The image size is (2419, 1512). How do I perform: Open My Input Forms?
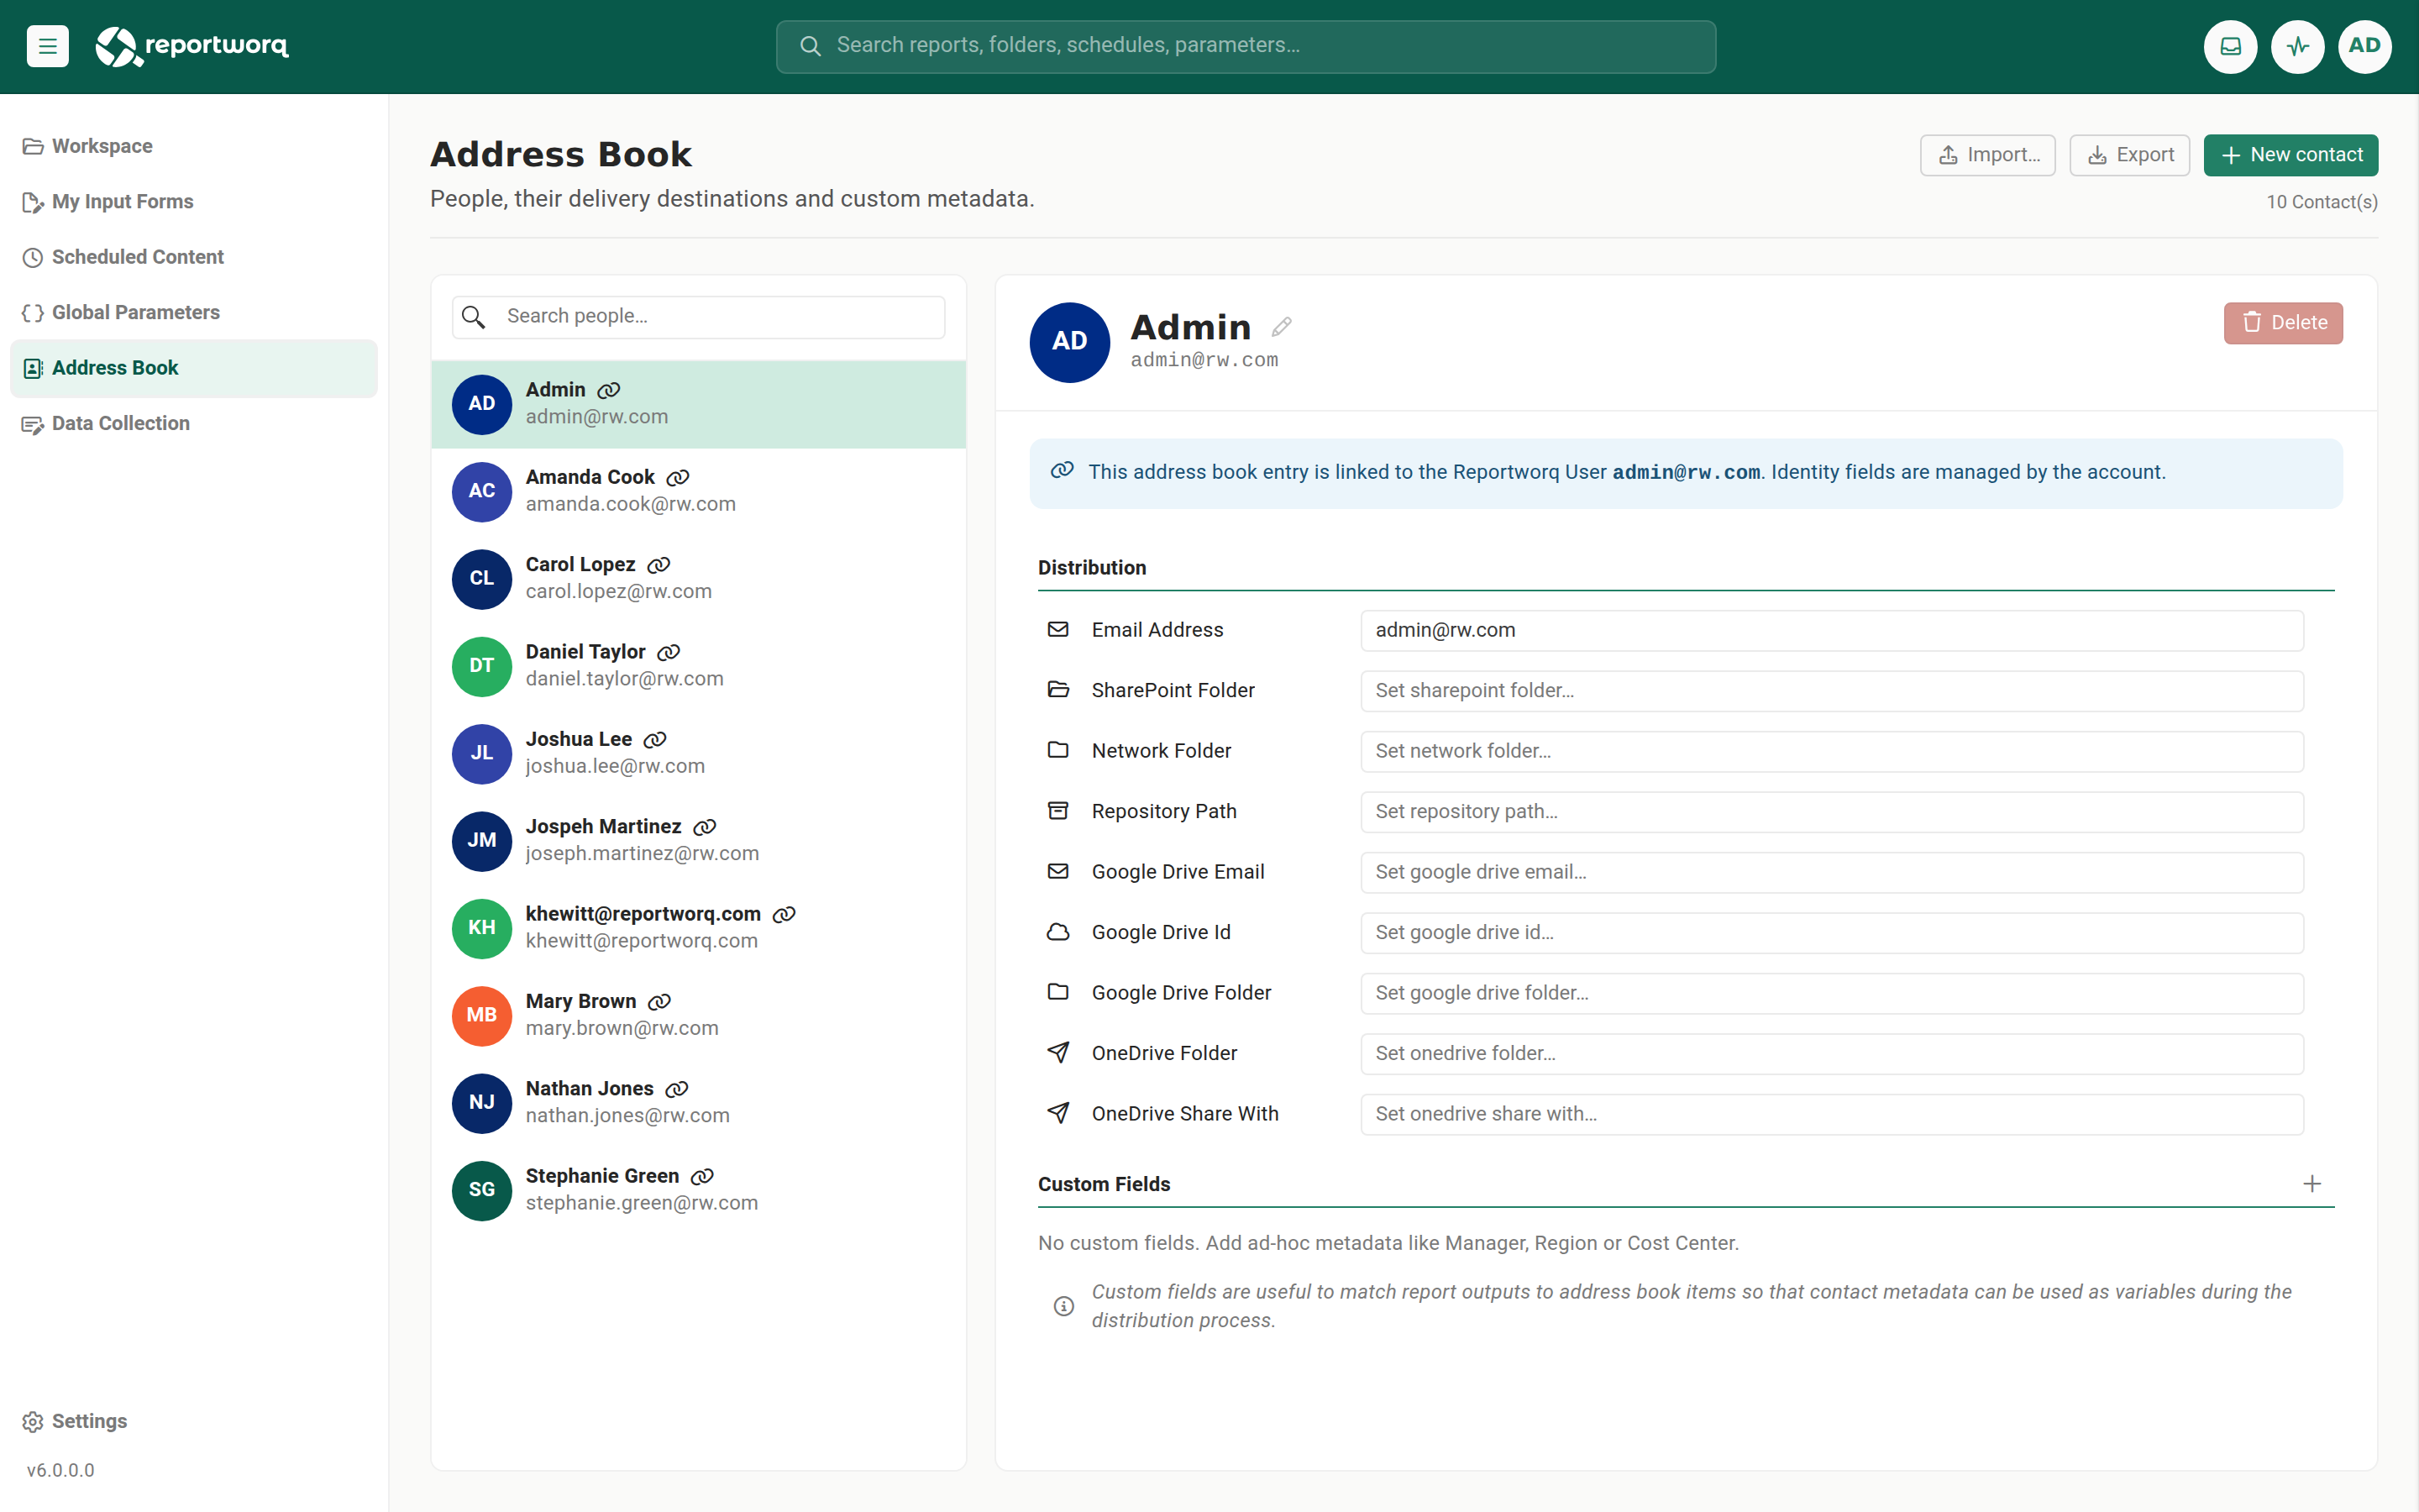coord(194,202)
